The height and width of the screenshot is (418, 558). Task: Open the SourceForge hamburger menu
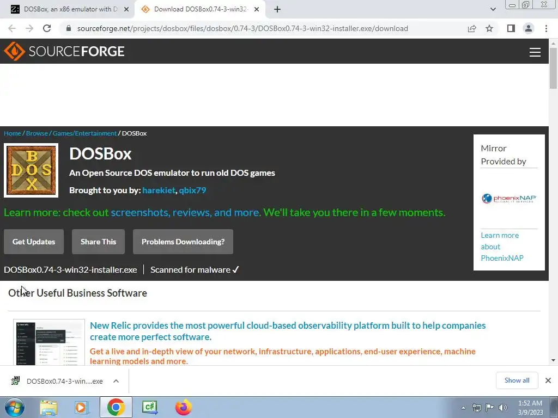(x=535, y=52)
